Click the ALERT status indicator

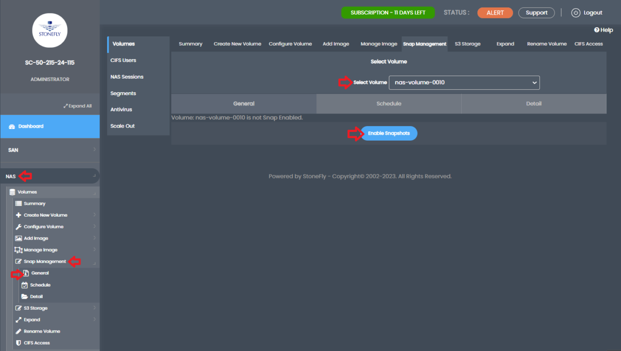495,13
